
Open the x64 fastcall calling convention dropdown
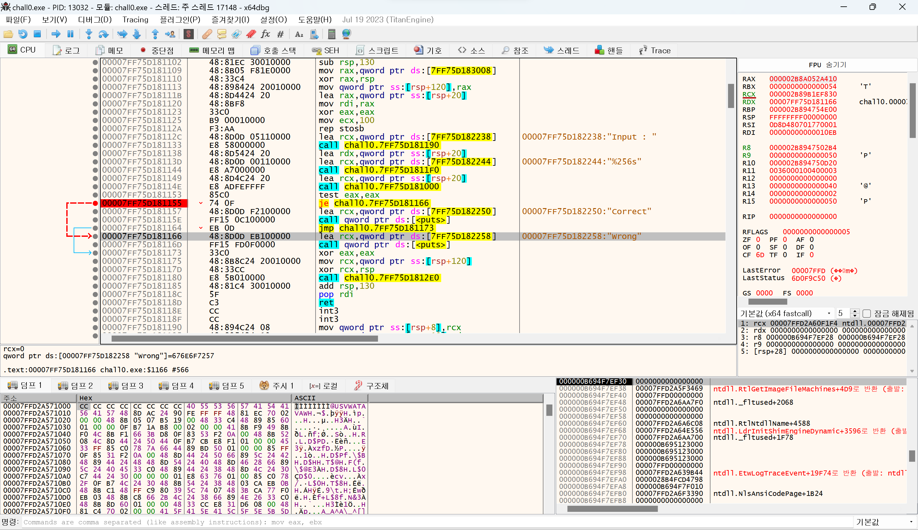[x=786, y=313]
